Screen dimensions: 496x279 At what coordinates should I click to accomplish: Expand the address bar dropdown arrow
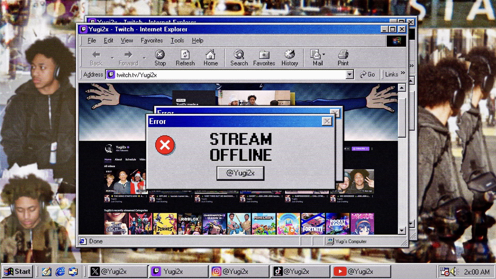(349, 75)
